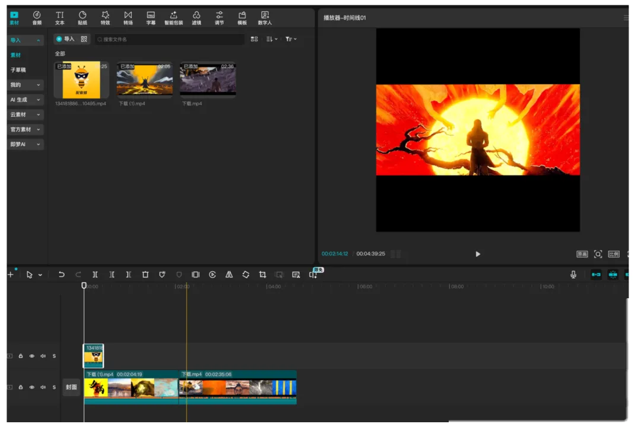Select the bee logo clip on timeline
The width and height of the screenshot is (641, 427).
coord(94,356)
